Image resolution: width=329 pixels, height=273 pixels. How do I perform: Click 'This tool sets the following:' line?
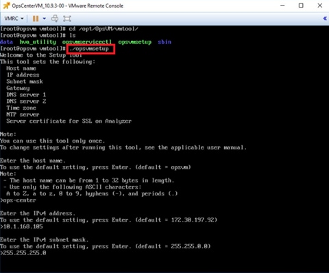click(47, 62)
